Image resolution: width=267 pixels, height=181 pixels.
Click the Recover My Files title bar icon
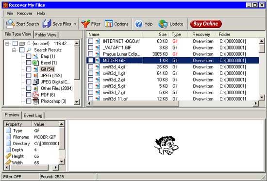coord(5,5)
